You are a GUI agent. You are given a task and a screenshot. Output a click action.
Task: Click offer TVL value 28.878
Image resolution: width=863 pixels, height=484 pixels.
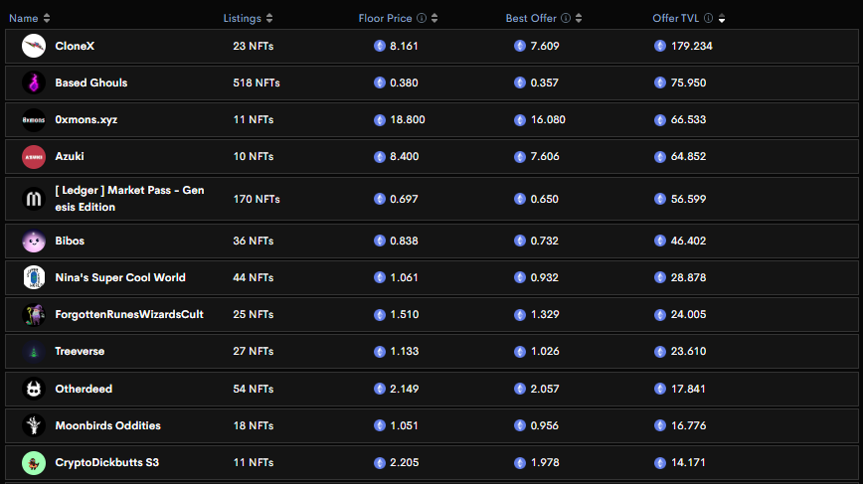tap(689, 277)
